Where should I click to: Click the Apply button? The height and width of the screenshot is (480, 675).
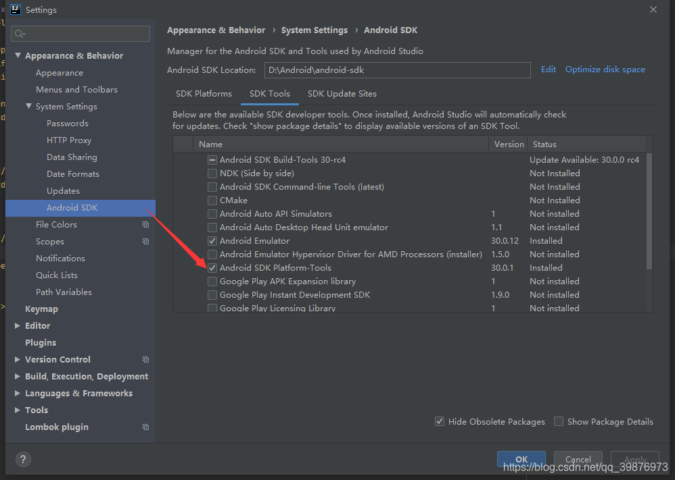coord(635,459)
